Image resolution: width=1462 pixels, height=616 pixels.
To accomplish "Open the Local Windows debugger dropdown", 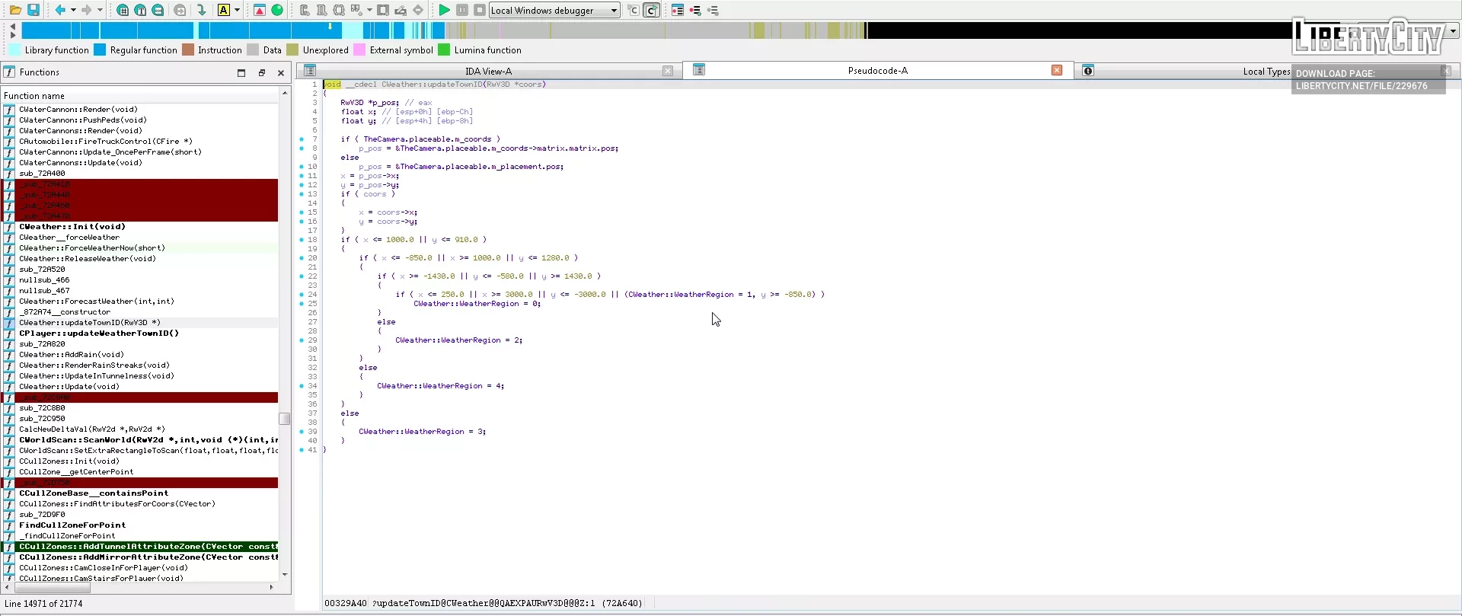I will (614, 11).
